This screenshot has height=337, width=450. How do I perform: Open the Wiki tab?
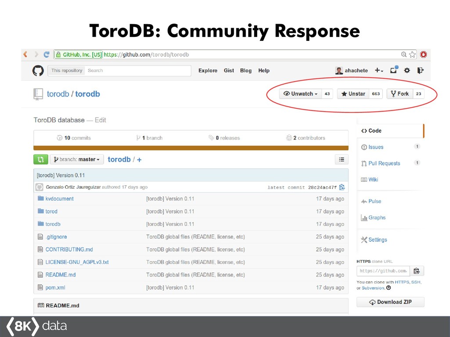tap(370, 179)
